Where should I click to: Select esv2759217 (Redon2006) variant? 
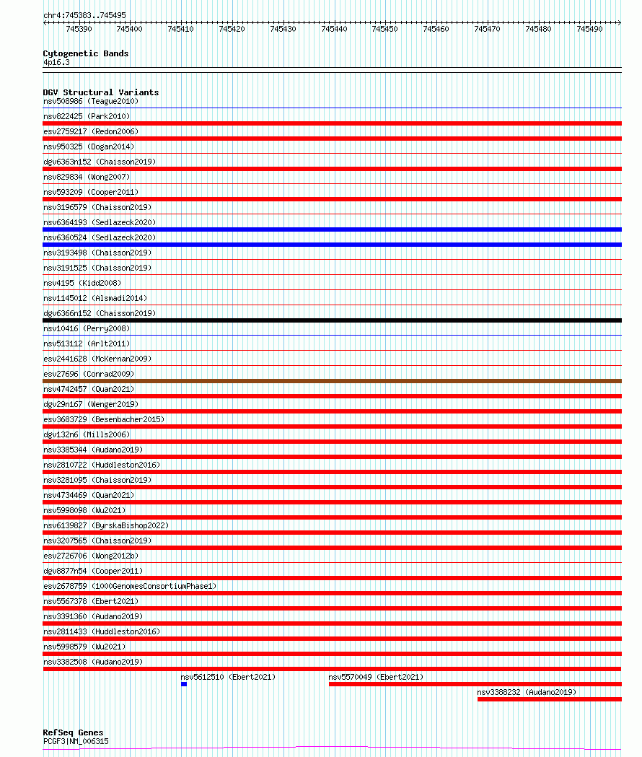(91, 131)
